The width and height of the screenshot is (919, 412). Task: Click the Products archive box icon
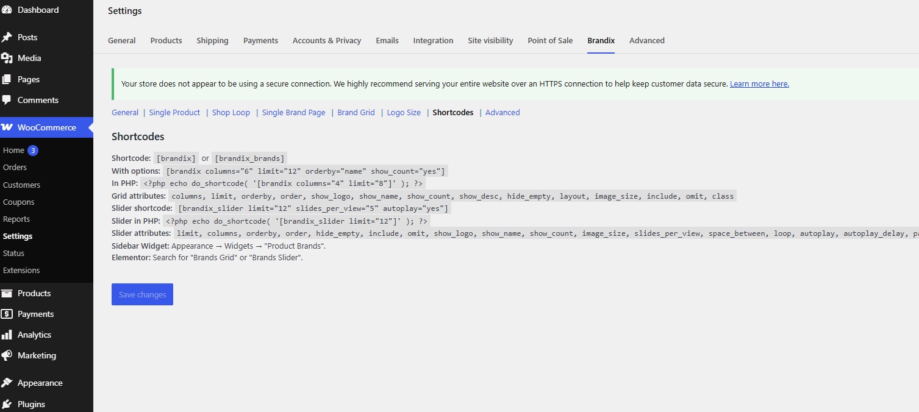[7, 293]
